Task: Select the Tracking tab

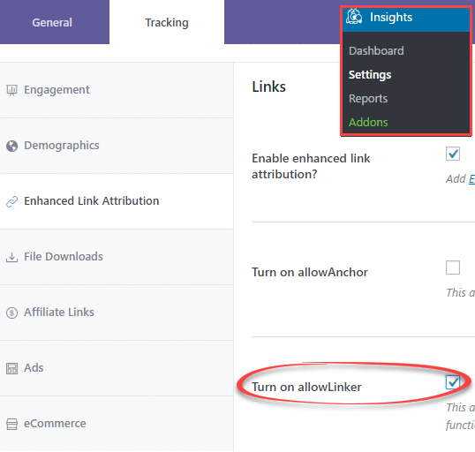Action: [x=167, y=22]
